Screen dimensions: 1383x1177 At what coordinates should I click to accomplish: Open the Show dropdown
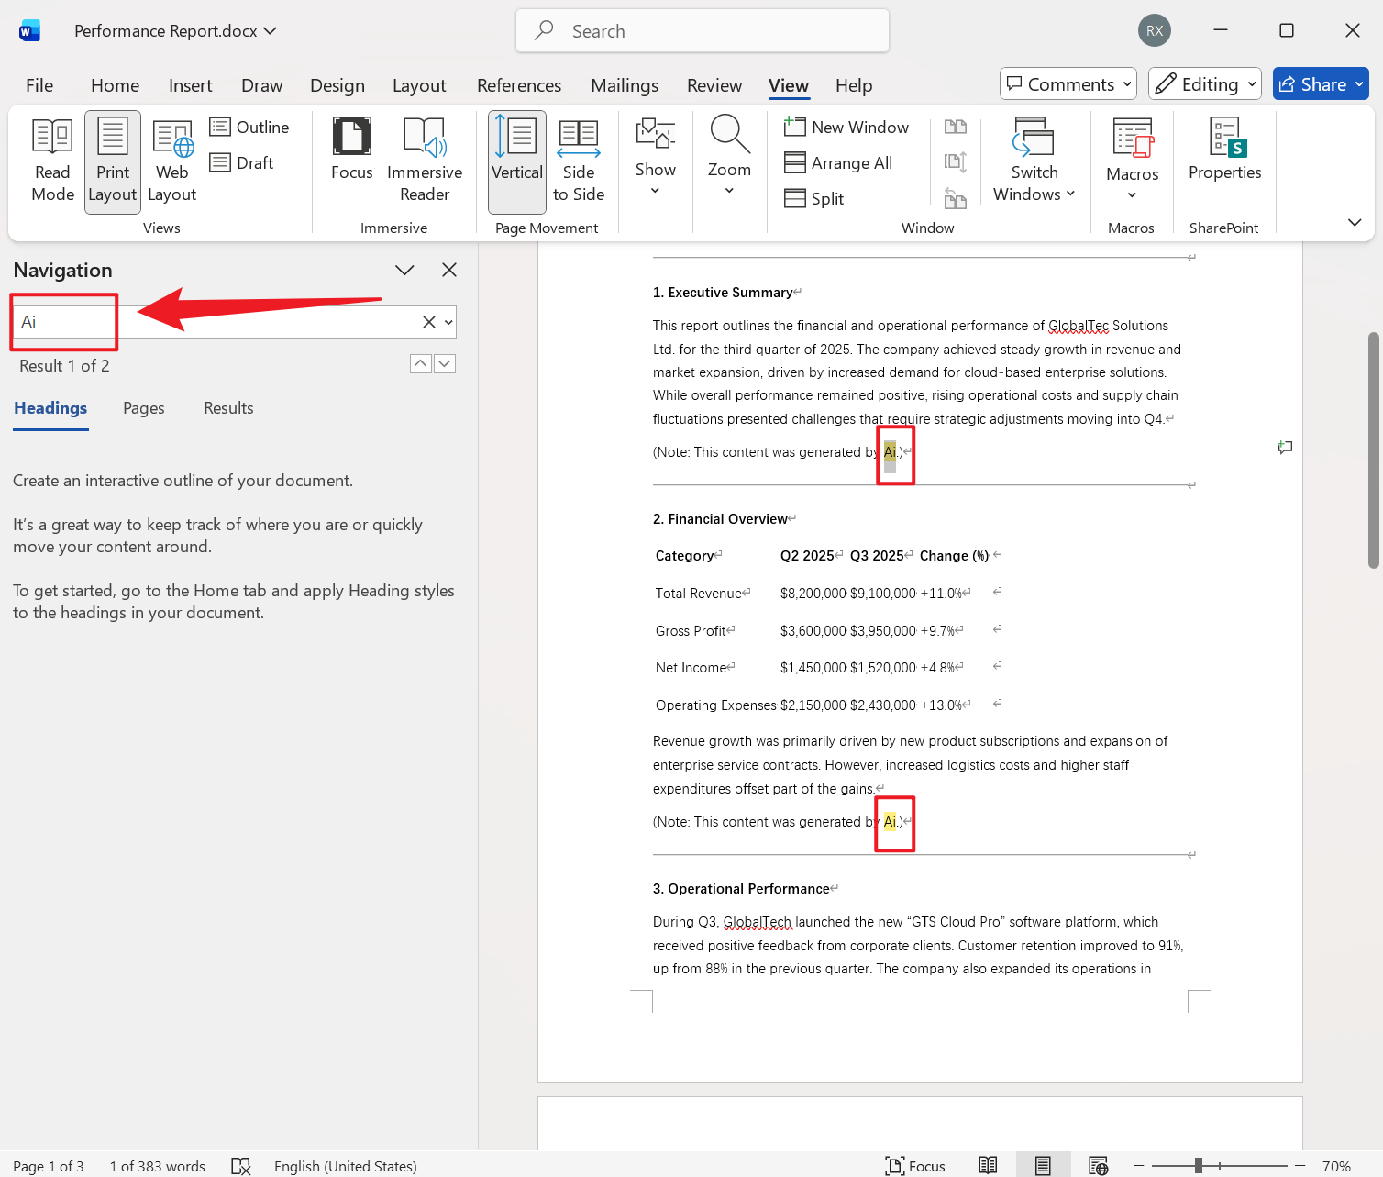point(656,156)
